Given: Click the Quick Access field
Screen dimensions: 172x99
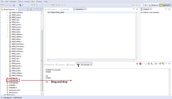Looking at the screenshot, I should (x=136, y=5).
